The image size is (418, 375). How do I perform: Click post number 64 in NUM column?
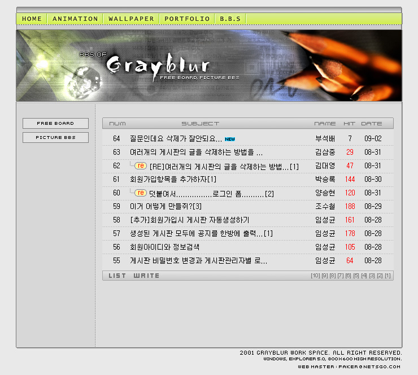(116, 138)
